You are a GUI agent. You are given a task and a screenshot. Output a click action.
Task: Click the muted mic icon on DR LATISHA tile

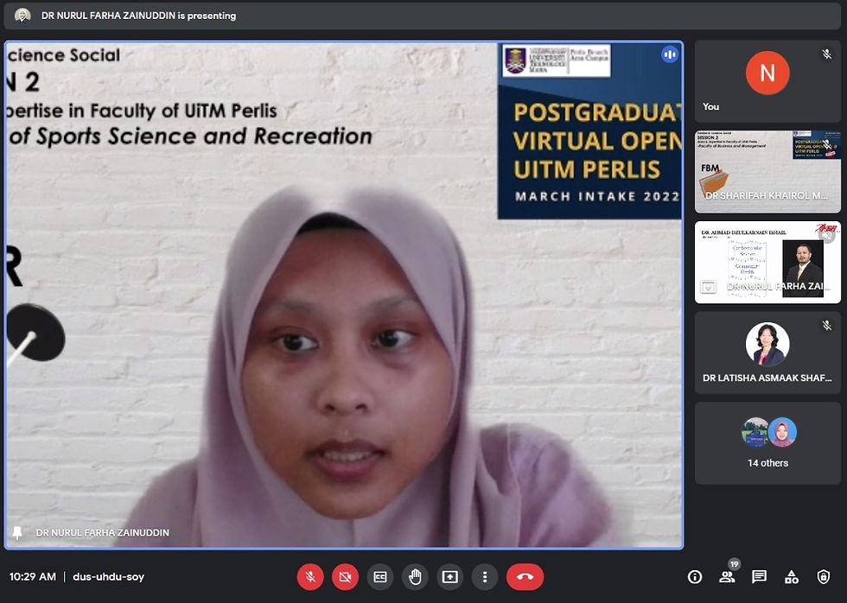tap(826, 325)
